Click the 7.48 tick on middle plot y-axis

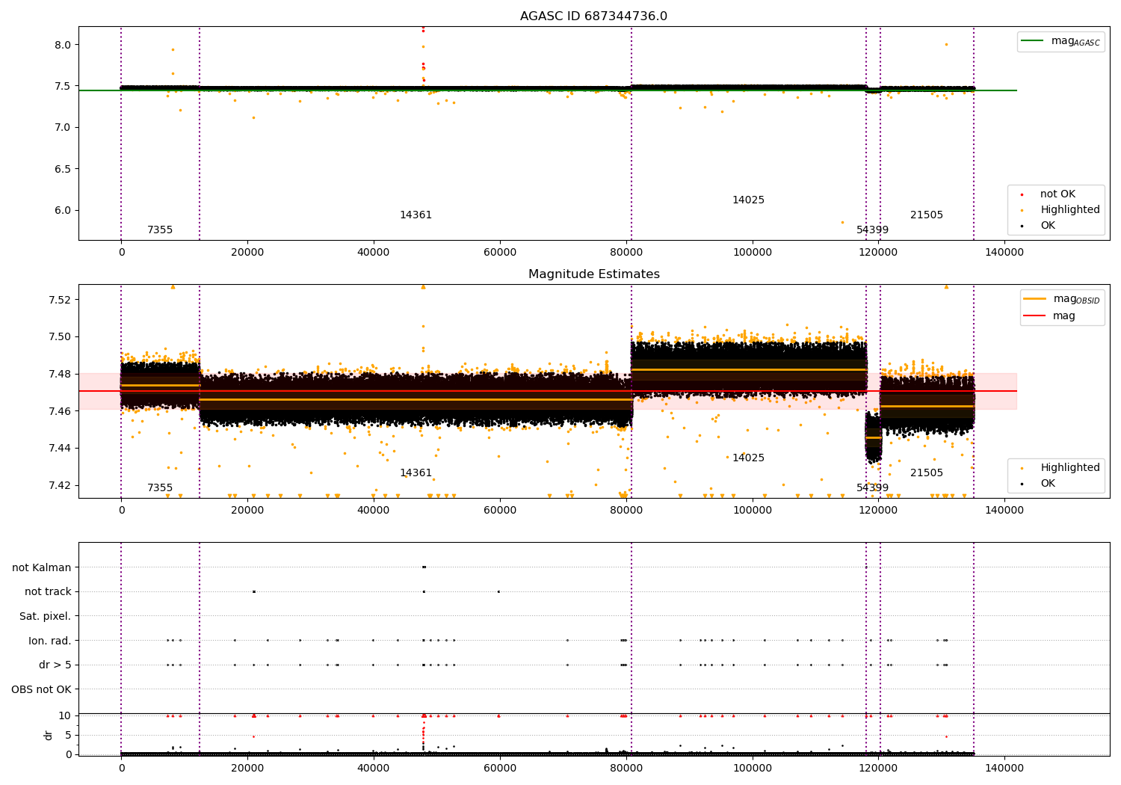[59, 374]
